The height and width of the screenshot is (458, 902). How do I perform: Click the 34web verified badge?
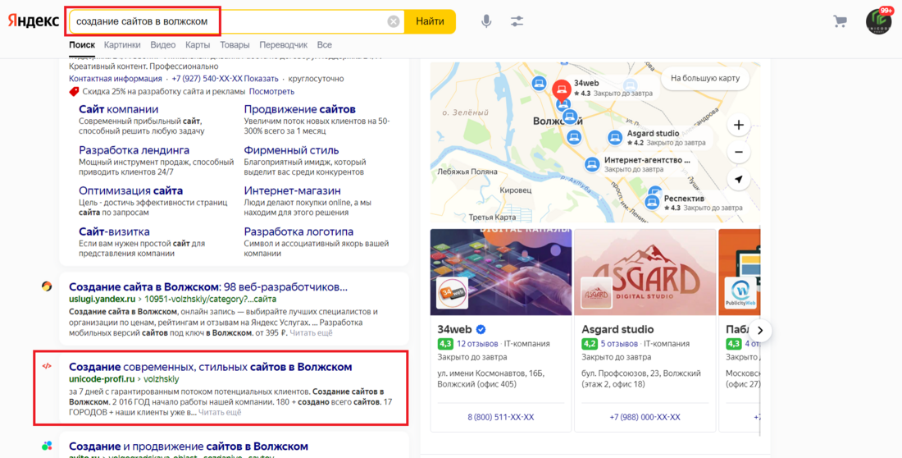[481, 329]
